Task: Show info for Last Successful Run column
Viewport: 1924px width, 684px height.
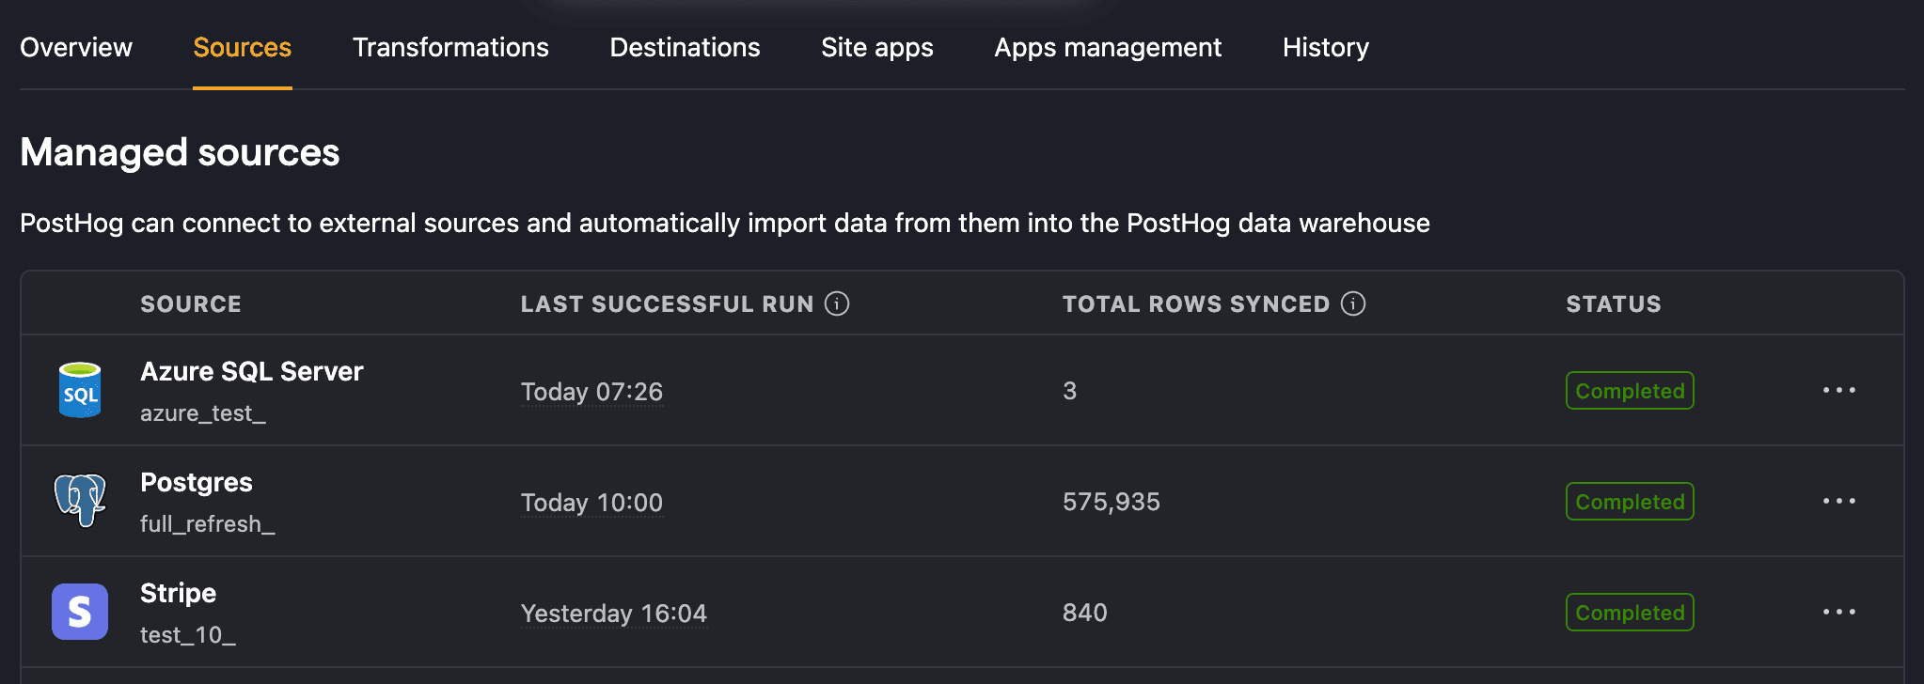Action: (837, 303)
